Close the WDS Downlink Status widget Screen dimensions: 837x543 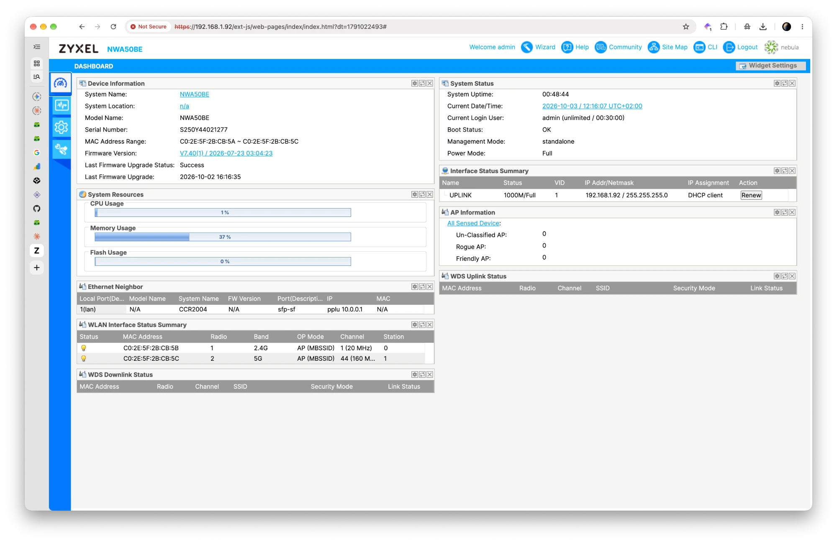tap(429, 375)
